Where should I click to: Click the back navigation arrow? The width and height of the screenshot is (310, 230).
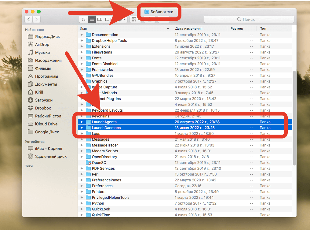pos(28,19)
